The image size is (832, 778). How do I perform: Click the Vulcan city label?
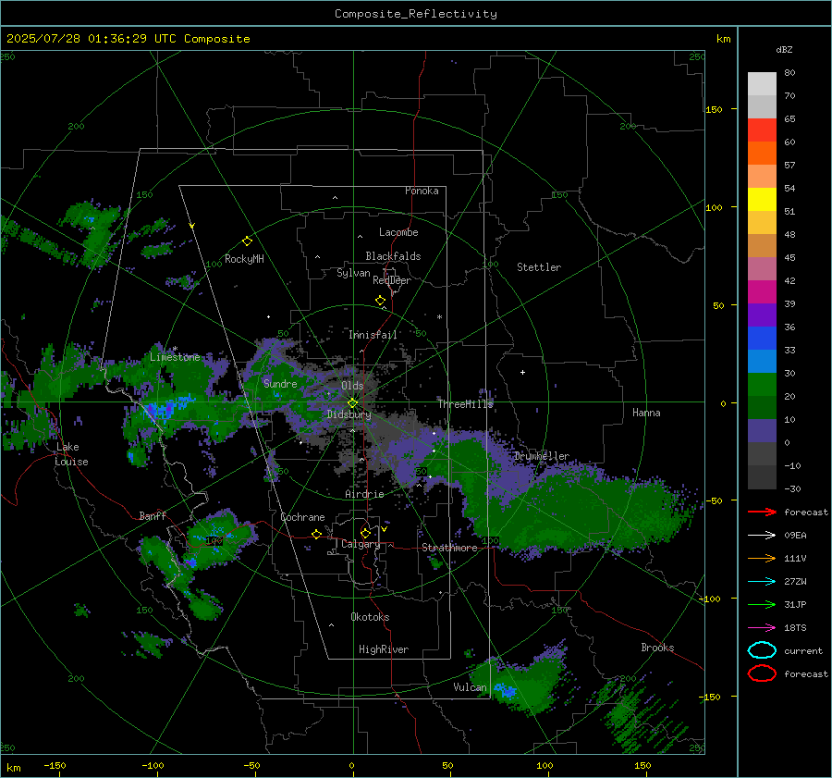pyautogui.click(x=470, y=687)
